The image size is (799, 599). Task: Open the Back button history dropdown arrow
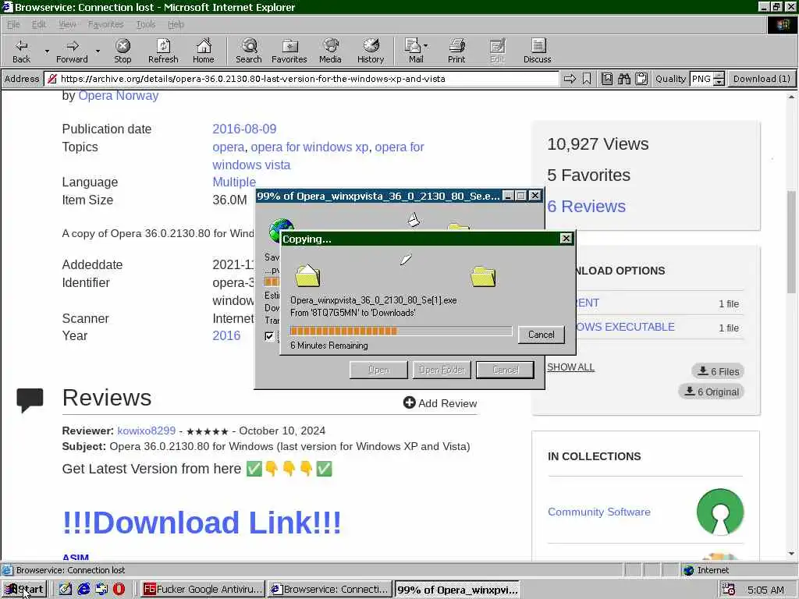47,51
